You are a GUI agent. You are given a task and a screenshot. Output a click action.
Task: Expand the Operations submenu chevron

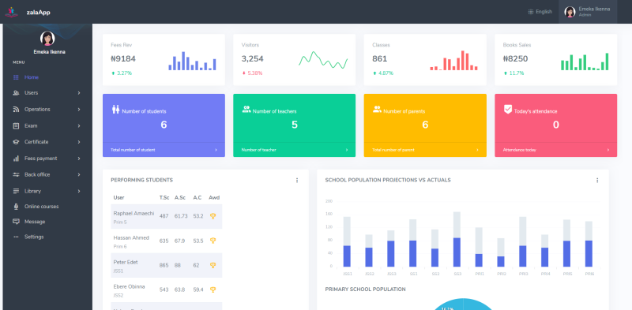pos(79,110)
